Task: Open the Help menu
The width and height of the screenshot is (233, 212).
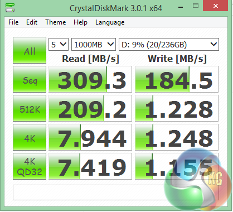Action: pyautogui.click(x=80, y=22)
